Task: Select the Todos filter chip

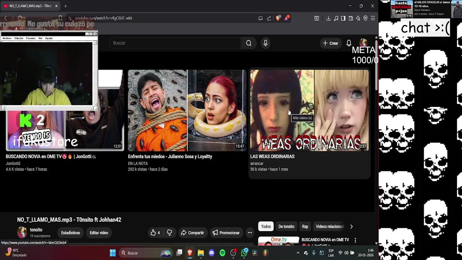Action: pyautogui.click(x=266, y=226)
